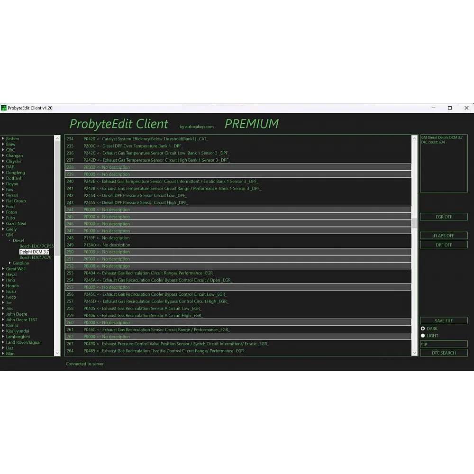Click the SAVE FILE button
474x474 pixels.
(x=444, y=321)
